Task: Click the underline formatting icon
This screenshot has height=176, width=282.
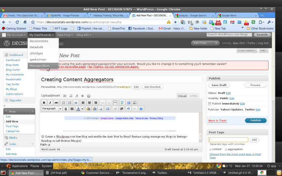Action: point(66,109)
